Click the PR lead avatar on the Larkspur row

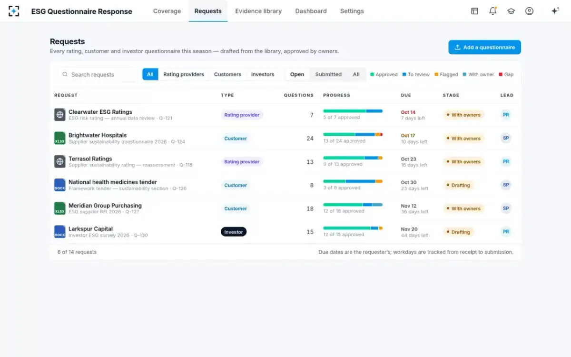(506, 232)
